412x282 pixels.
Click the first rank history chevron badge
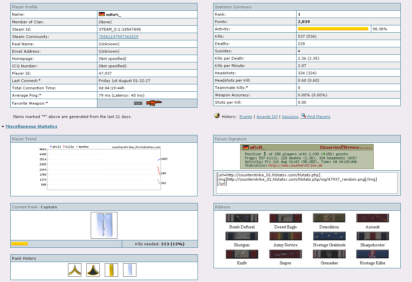(75, 270)
